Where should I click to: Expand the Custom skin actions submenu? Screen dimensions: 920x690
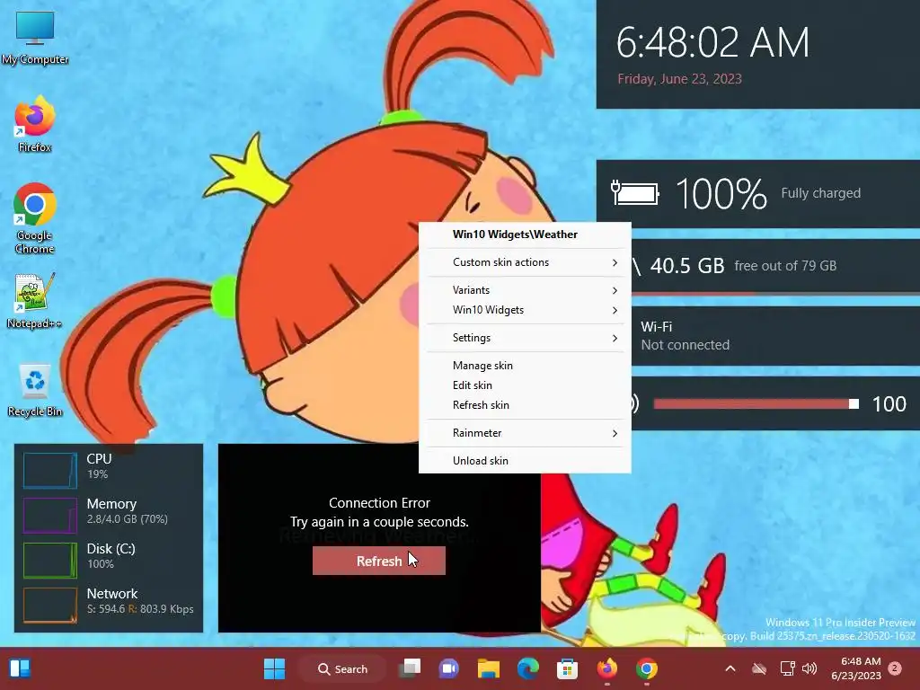525,262
